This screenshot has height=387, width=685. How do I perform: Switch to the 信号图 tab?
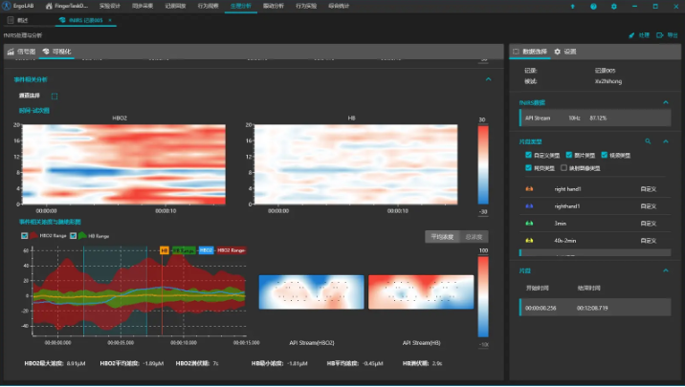coord(21,51)
